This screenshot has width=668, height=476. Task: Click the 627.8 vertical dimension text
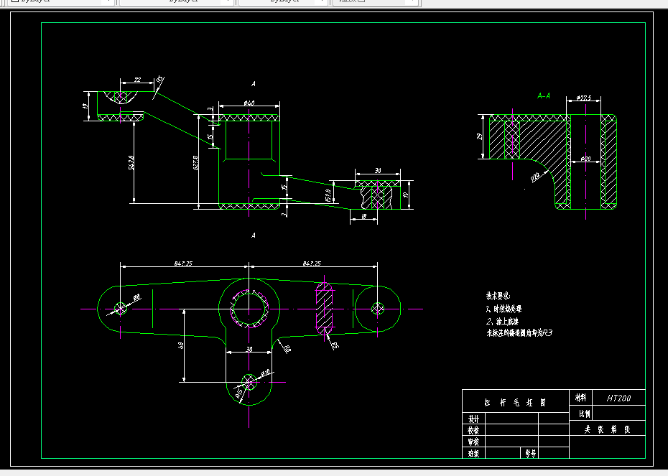point(195,163)
